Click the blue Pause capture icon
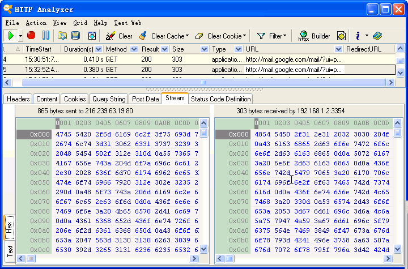 [45, 36]
